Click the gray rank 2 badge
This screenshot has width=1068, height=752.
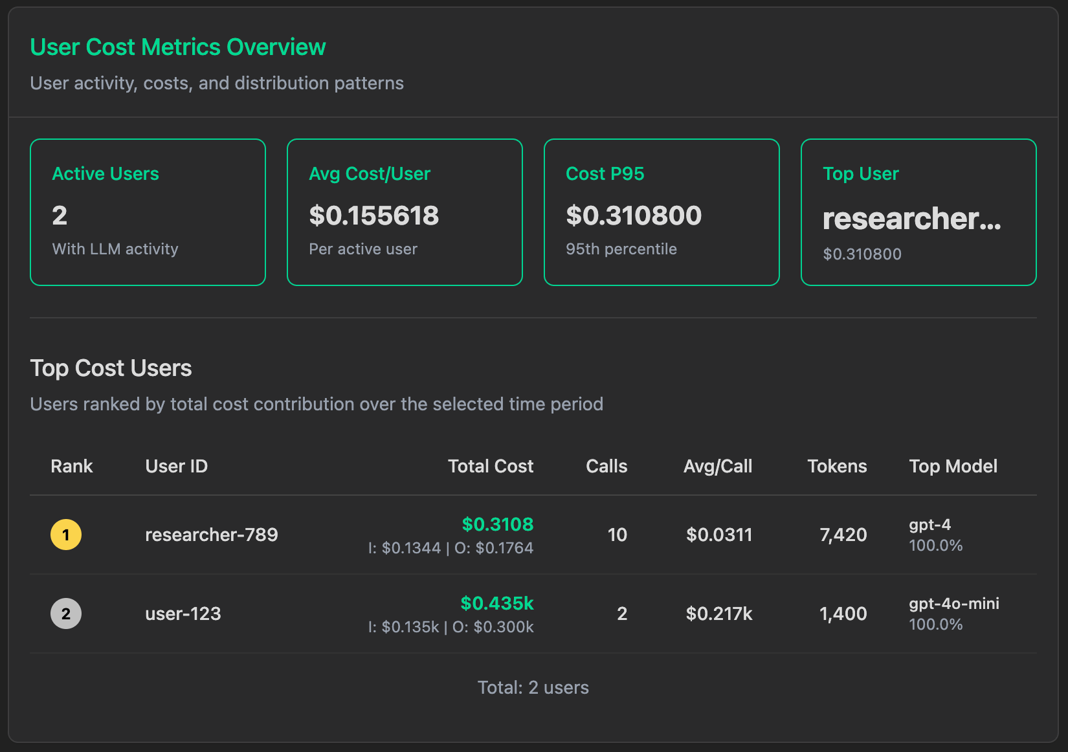click(x=66, y=614)
